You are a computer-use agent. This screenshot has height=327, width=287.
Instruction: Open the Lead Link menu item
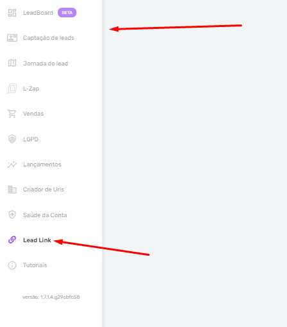37,240
